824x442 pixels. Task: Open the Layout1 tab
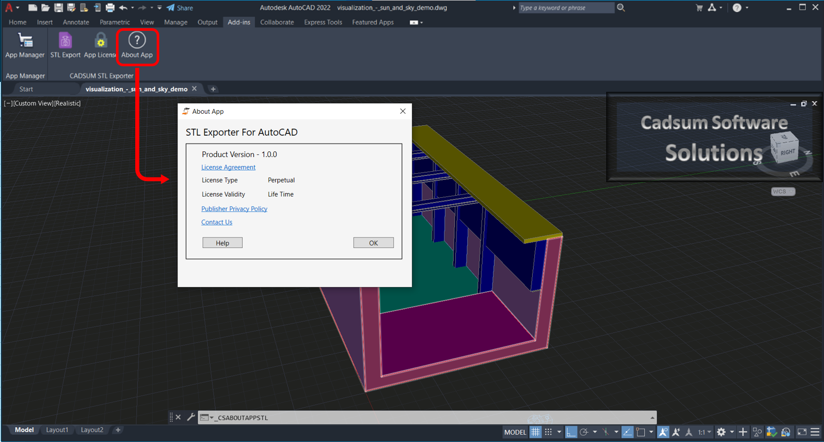(x=57, y=430)
